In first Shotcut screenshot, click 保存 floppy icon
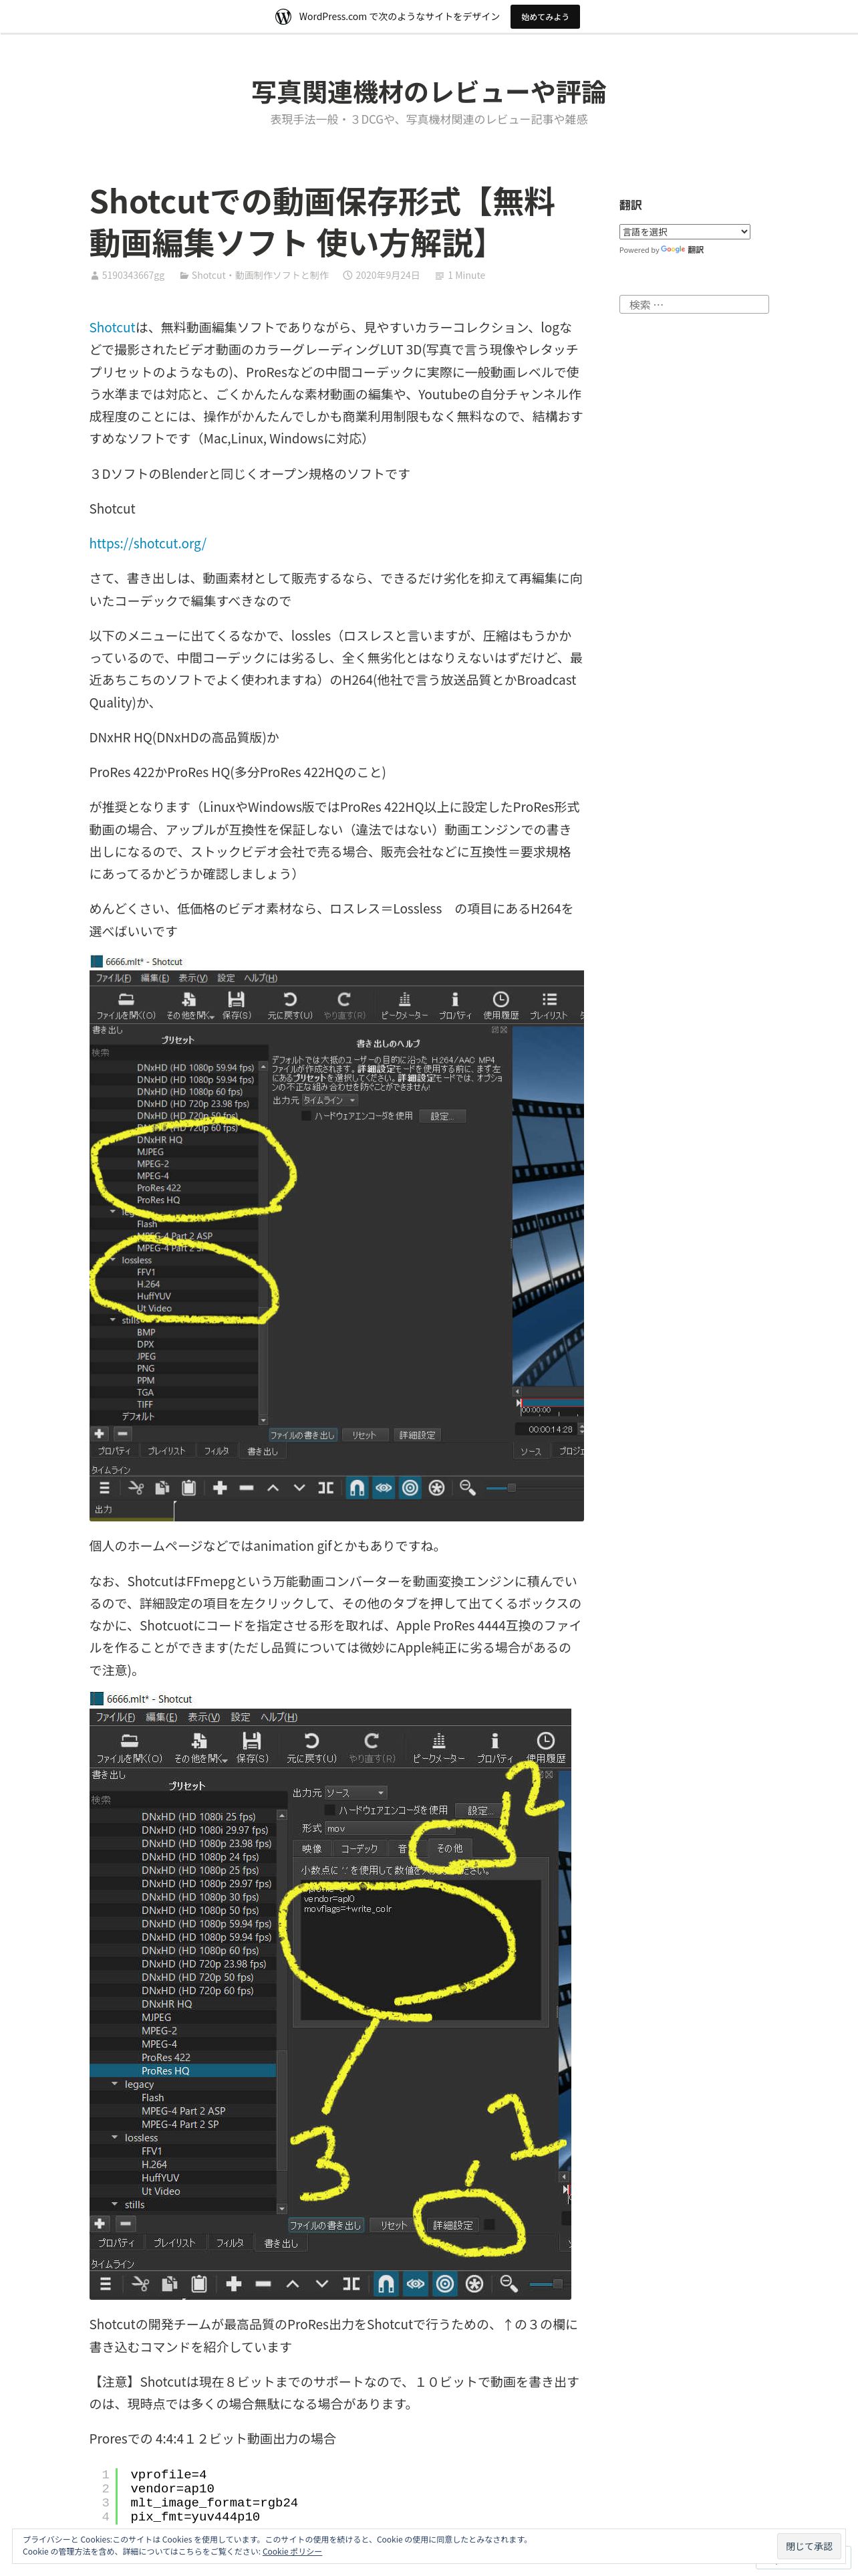 236,999
